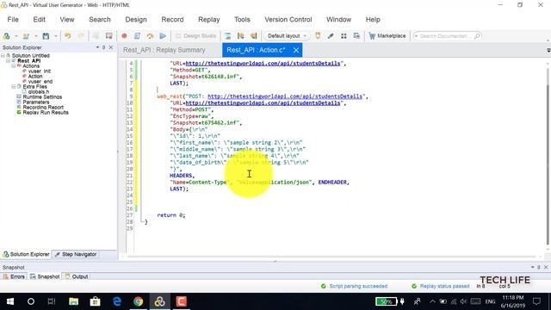This screenshot has width=551, height=310.
Task: Select vuser_end in Solution Explorer
Action: click(x=40, y=82)
